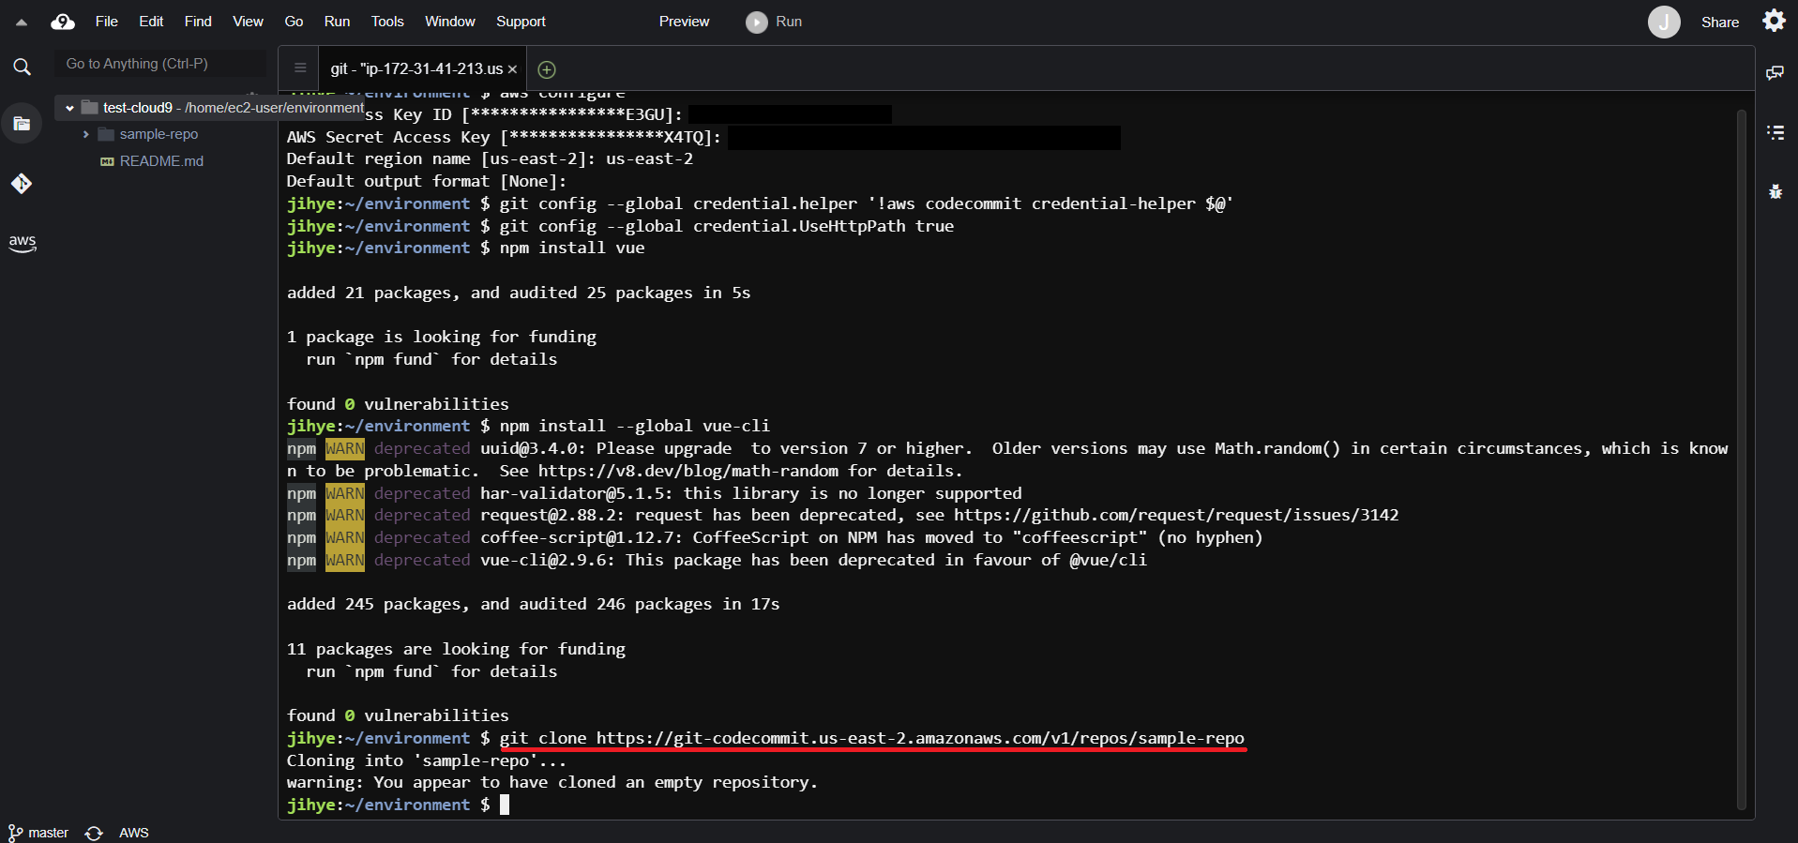Open the Window menu
The height and width of the screenshot is (843, 1798).
(450, 22)
